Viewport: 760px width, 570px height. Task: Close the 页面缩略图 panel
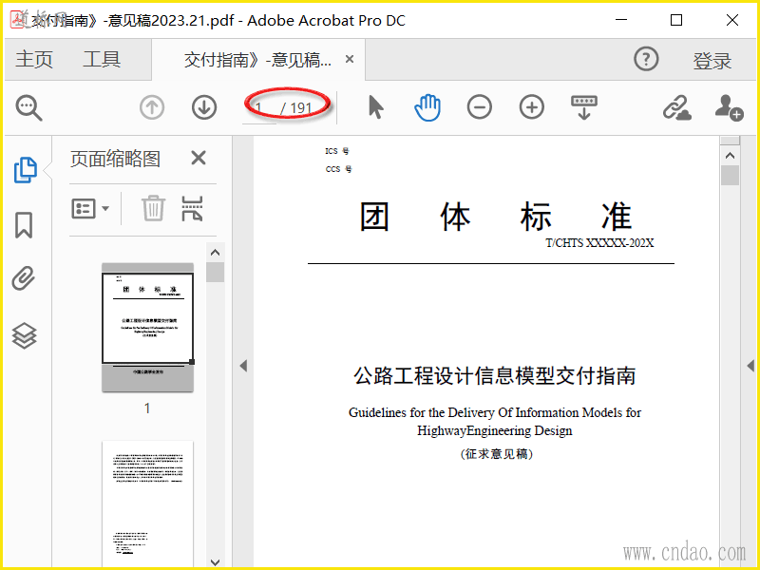click(199, 158)
